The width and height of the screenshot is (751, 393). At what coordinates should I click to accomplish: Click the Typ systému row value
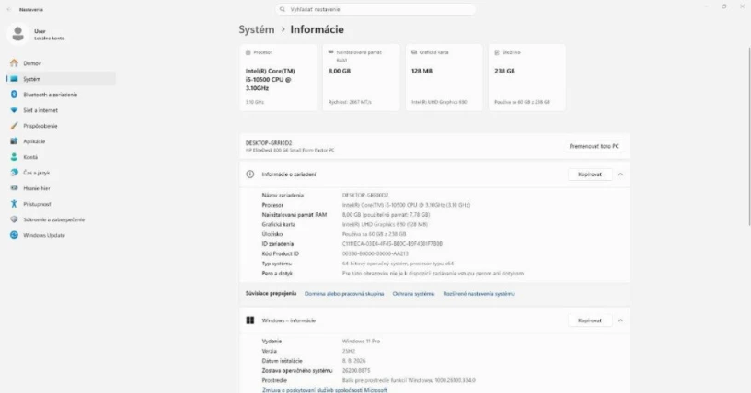pyautogui.click(x=398, y=264)
